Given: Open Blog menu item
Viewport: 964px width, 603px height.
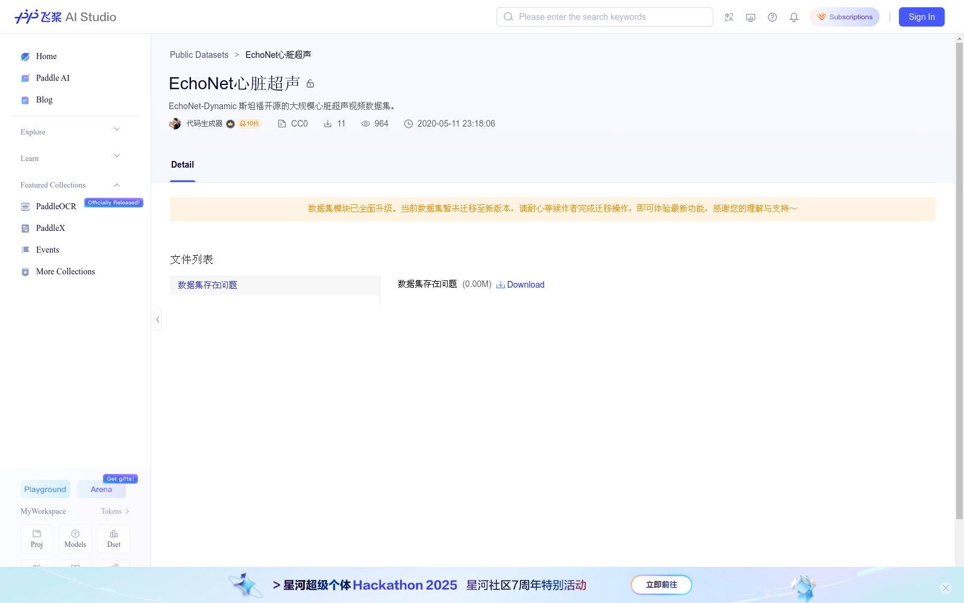Looking at the screenshot, I should tap(44, 100).
